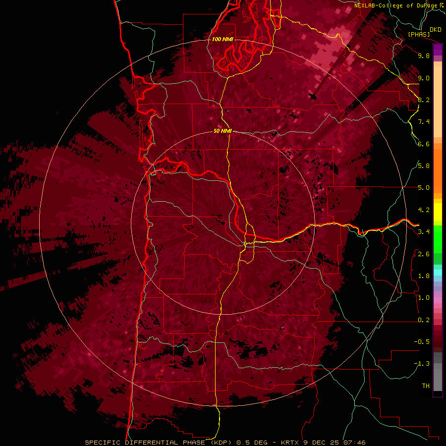
Task: Click the 5.8 value on the scale
Action: click(424, 166)
